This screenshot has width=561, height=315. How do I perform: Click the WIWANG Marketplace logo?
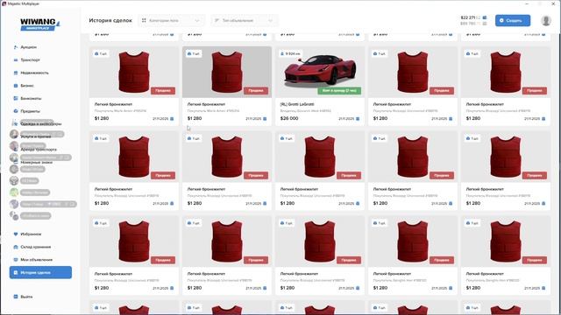point(40,24)
